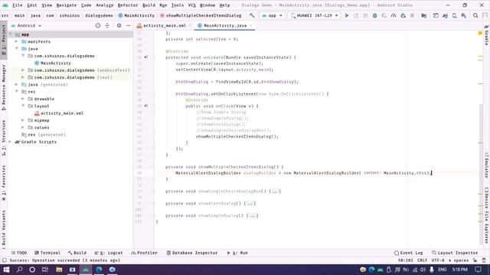Click the Stop square icon in toolbar
This screenshot has height=275, width=490.
coord(412,15)
